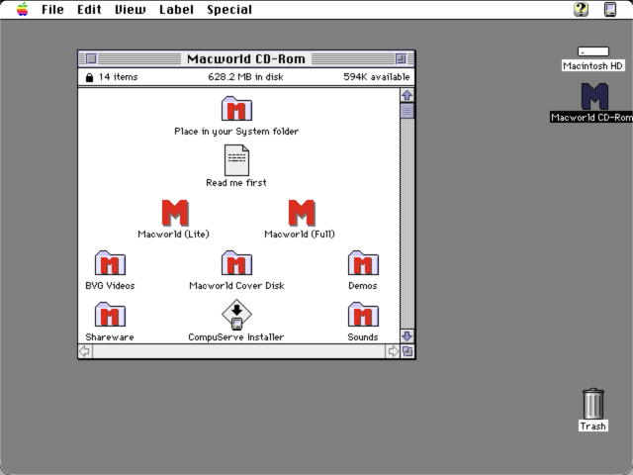This screenshot has height=475, width=633.
Task: Click the 'Trash' label
Action: click(x=593, y=427)
